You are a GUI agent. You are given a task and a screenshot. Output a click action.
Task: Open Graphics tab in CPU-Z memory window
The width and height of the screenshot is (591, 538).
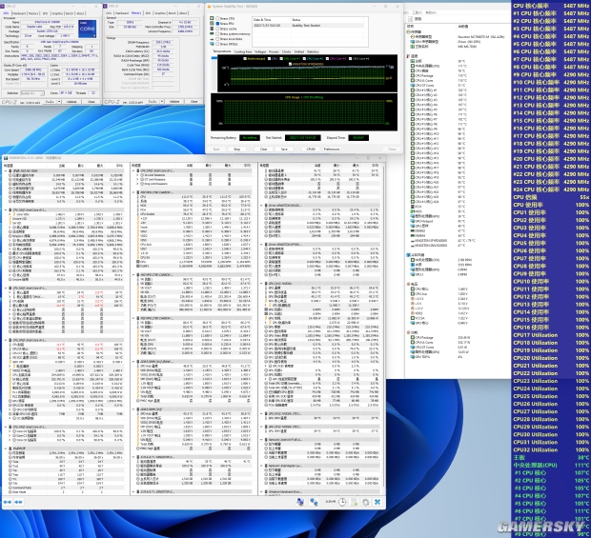160,13
